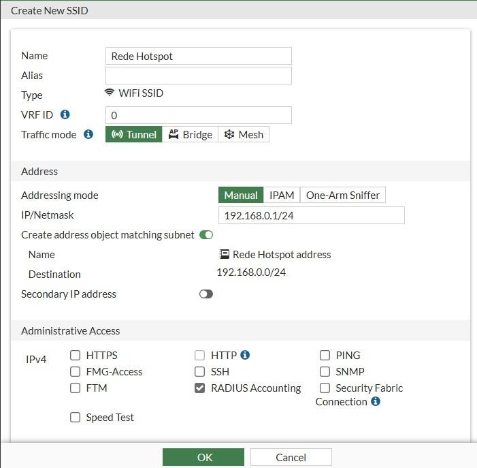The image size is (477, 468).
Task: Uncheck RADIUS Accounting
Action: click(199, 388)
